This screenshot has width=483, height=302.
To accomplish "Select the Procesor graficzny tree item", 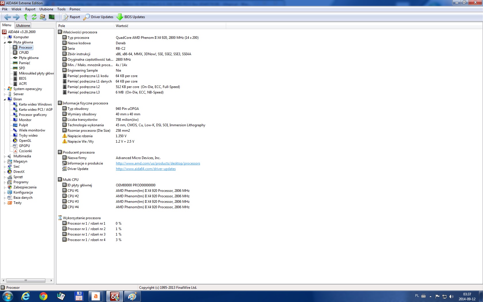I will [33, 115].
